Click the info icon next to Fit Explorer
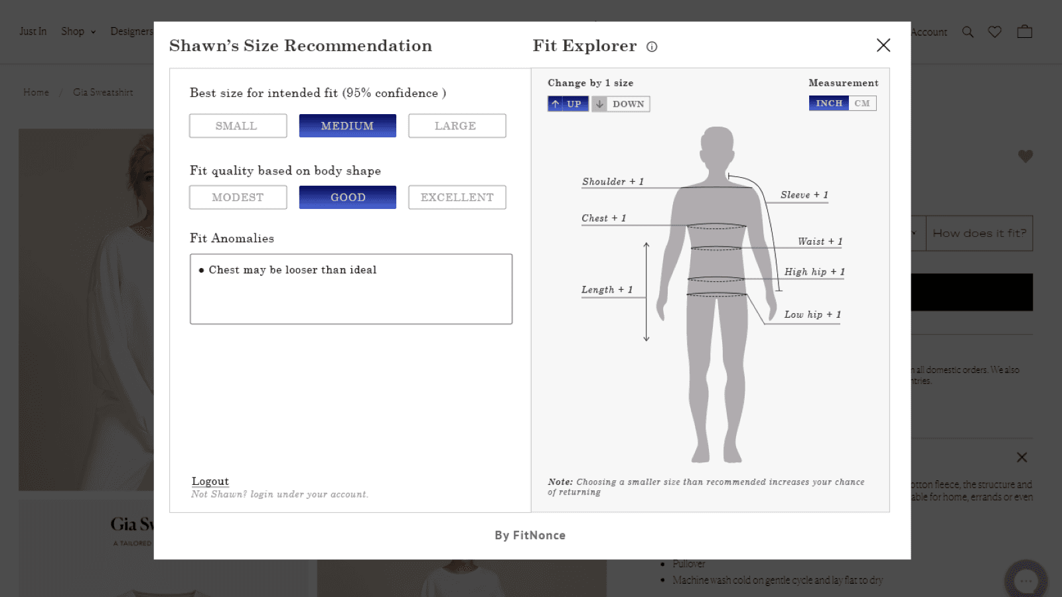Viewport: 1062px width, 597px height. 652,46
